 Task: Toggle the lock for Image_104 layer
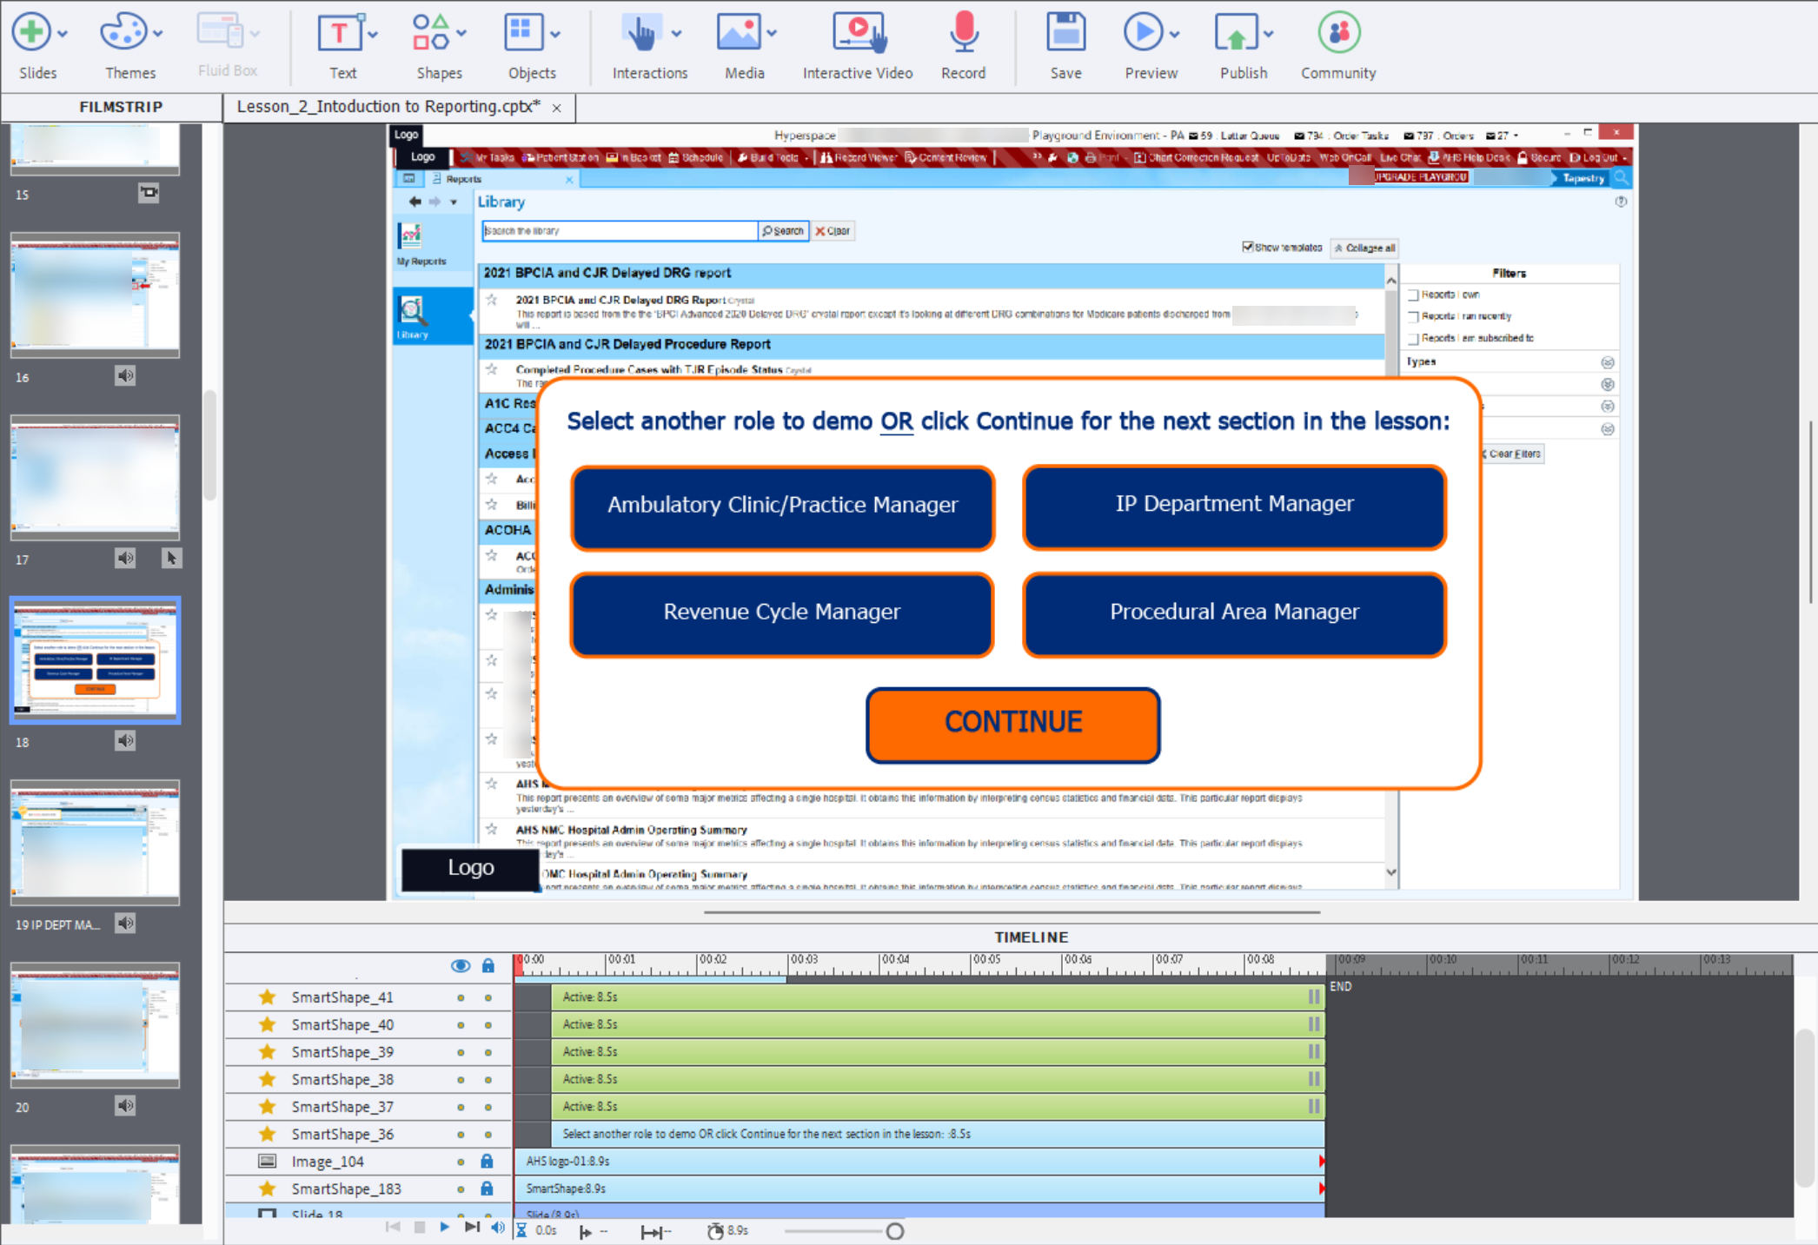pyautogui.click(x=488, y=1161)
